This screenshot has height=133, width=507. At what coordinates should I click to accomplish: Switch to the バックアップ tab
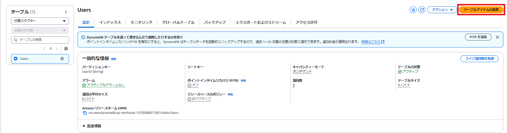[x=215, y=23]
